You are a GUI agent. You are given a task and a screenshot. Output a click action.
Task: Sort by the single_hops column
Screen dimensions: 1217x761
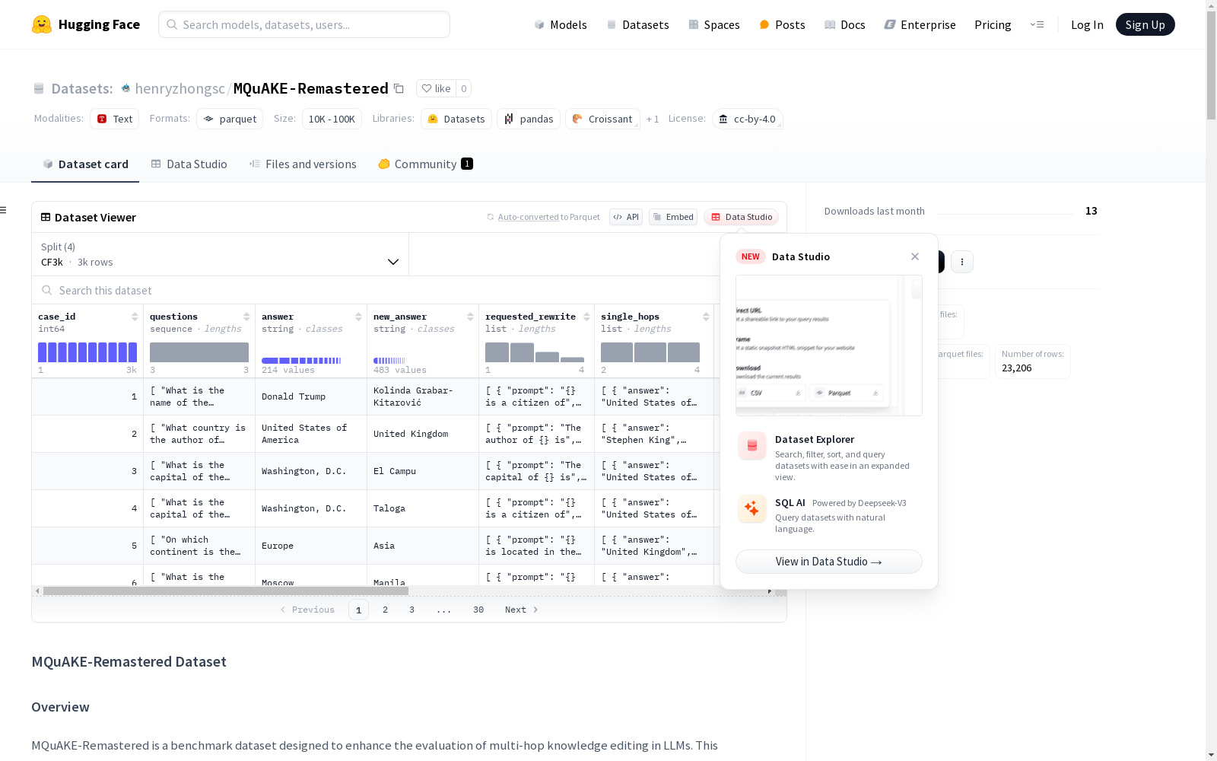click(706, 317)
